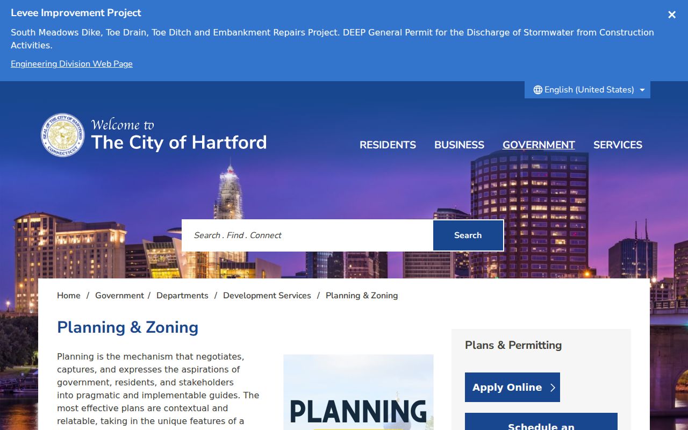Click the Planning & Zoning breadcrumb text
Viewport: 688px width, 430px height.
(x=362, y=296)
